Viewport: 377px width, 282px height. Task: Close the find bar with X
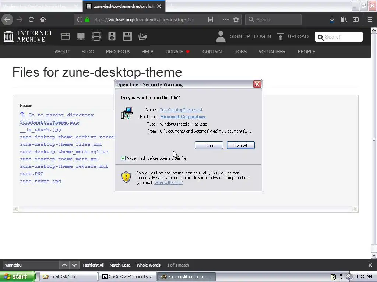(x=370, y=265)
